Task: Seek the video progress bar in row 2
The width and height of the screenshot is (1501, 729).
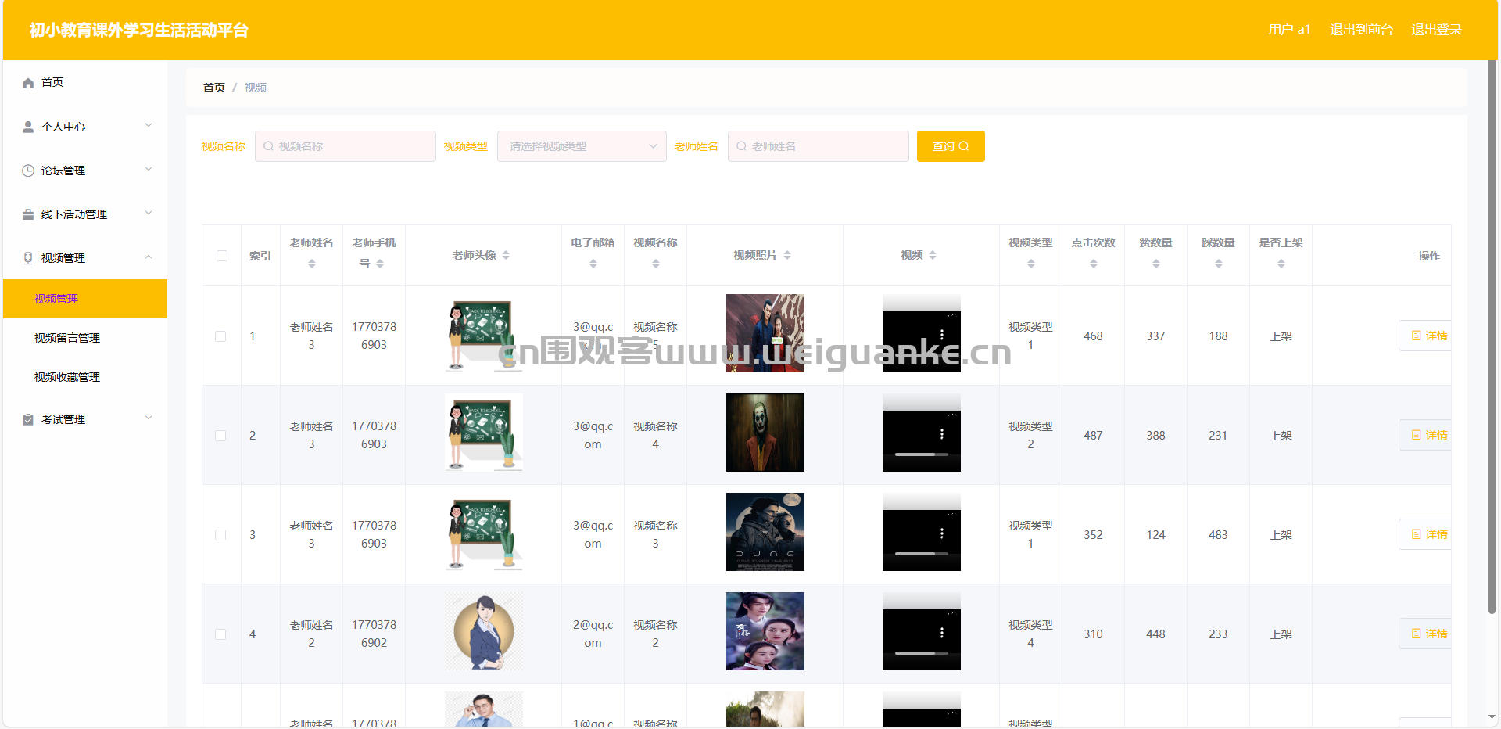Action: (x=922, y=454)
